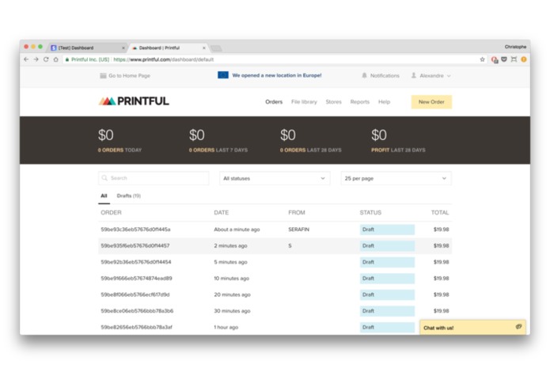Click the 0 ORDERS TODAY stat
This screenshot has height=391, width=550.
pos(120,150)
